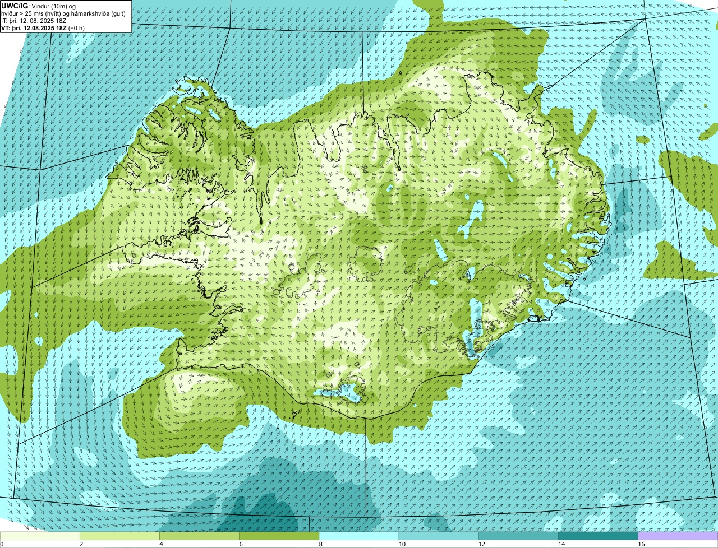Click the light teal 10–12 m/s legend swatch
Viewport: 718px width, 548px height.
click(439, 536)
